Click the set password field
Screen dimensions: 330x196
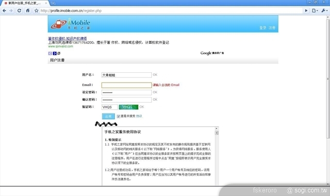[x=126, y=92]
